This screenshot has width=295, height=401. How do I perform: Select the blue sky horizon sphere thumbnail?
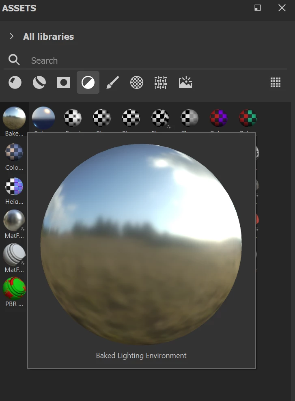coord(43,118)
